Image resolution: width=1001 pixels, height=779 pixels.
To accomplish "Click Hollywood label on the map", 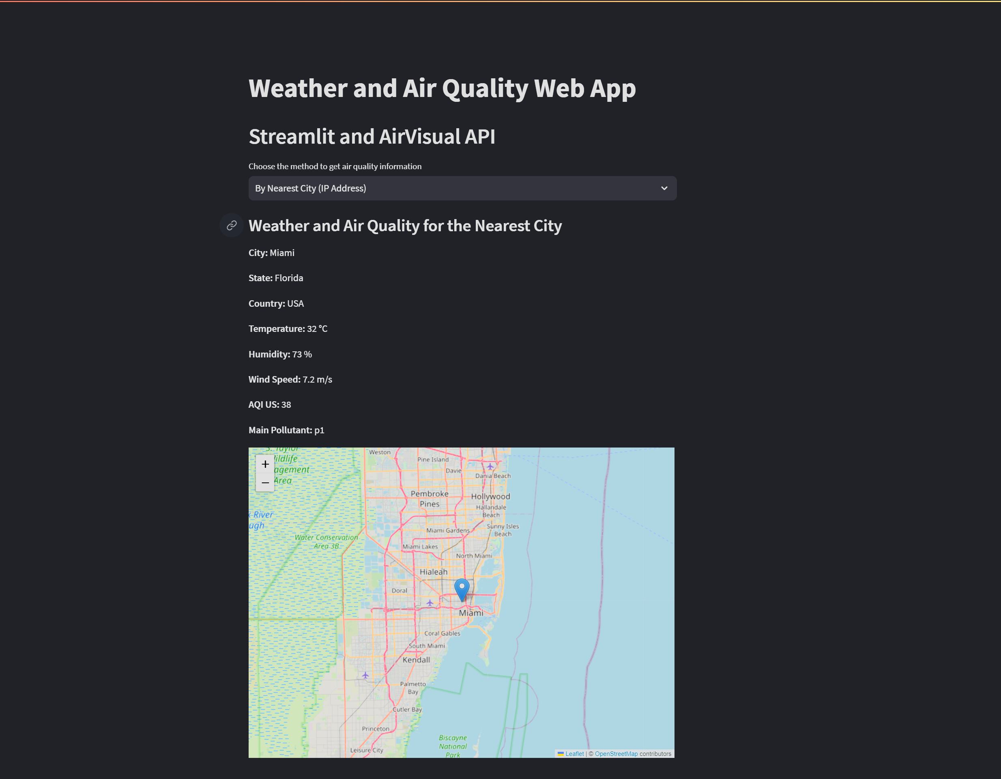I will pos(490,496).
